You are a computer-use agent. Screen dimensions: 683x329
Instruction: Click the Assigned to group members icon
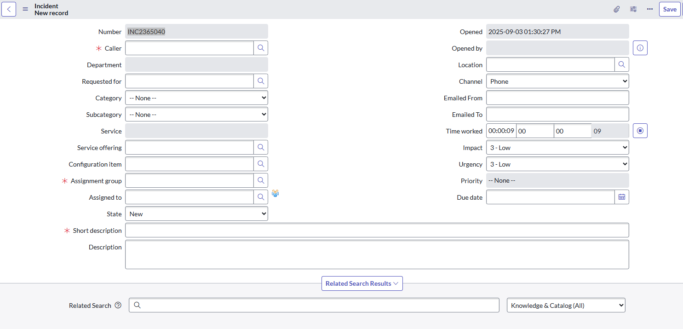(x=275, y=194)
